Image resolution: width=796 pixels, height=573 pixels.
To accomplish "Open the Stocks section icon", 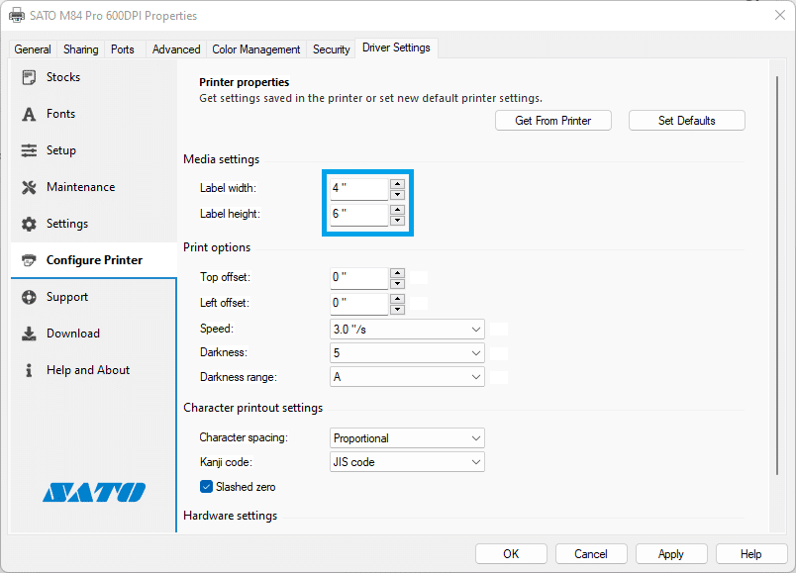I will (x=29, y=77).
